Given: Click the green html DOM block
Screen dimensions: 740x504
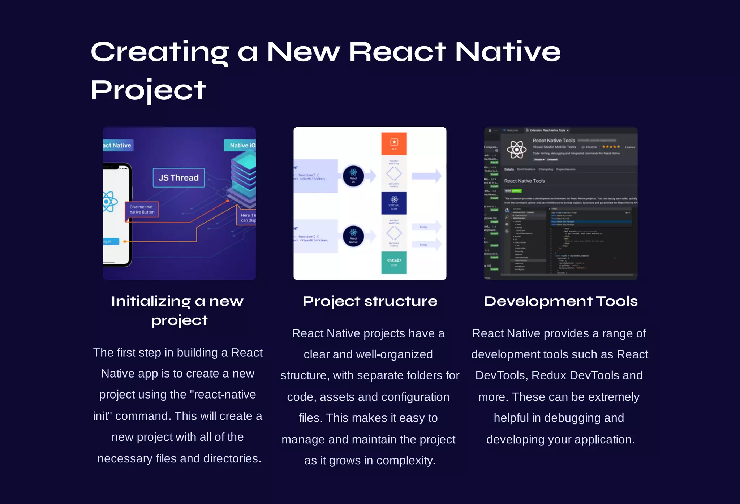Looking at the screenshot, I should [x=394, y=262].
